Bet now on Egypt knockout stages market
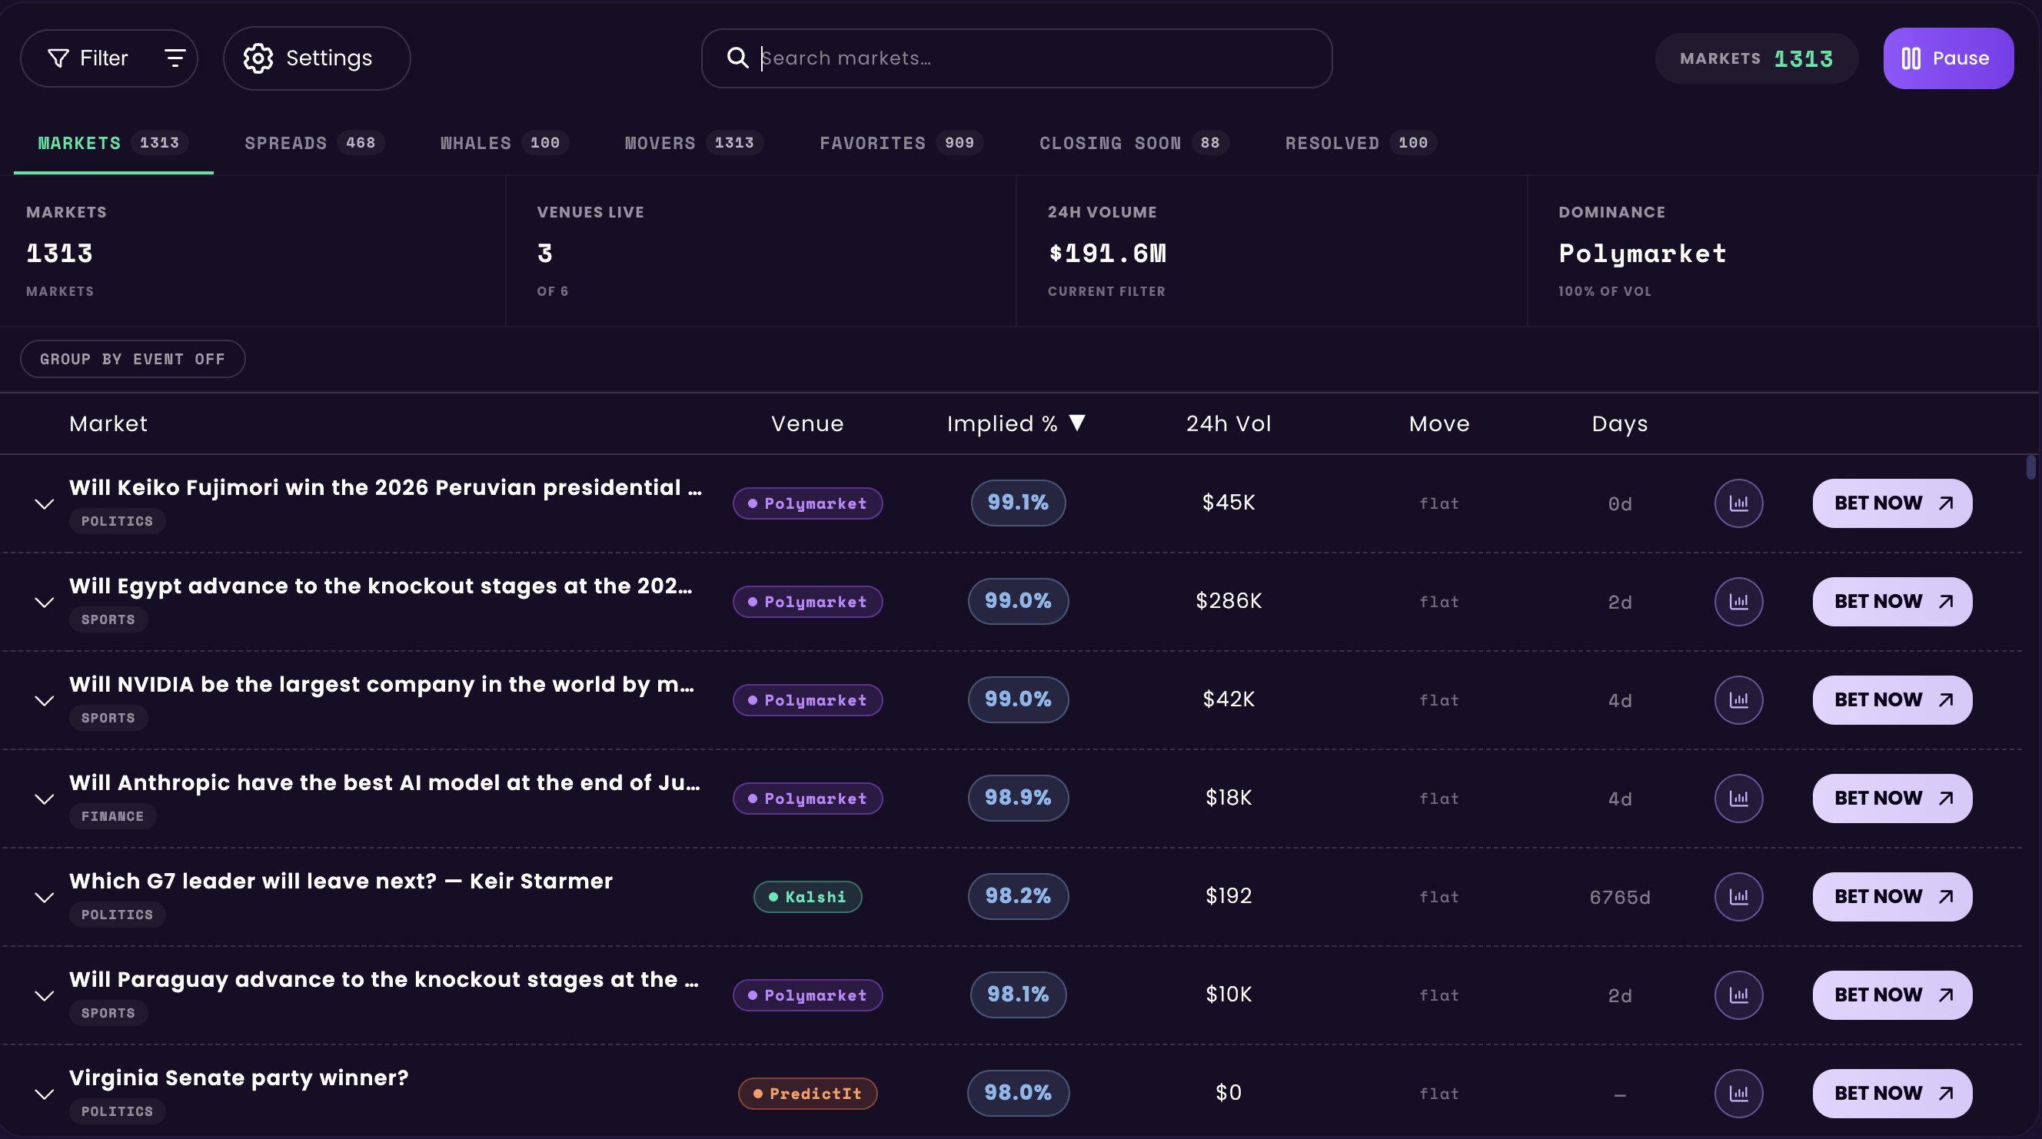Viewport: 2042px width, 1139px height. pyautogui.click(x=1892, y=602)
